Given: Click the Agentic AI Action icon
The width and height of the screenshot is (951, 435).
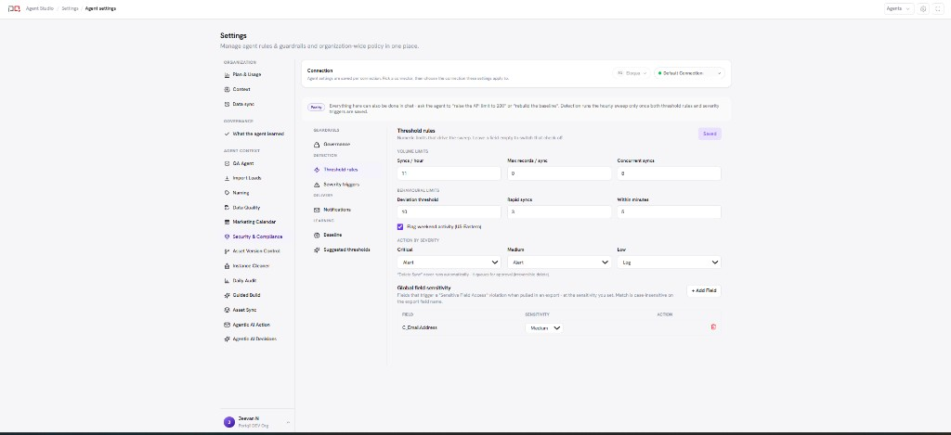Looking at the screenshot, I should click(x=227, y=325).
